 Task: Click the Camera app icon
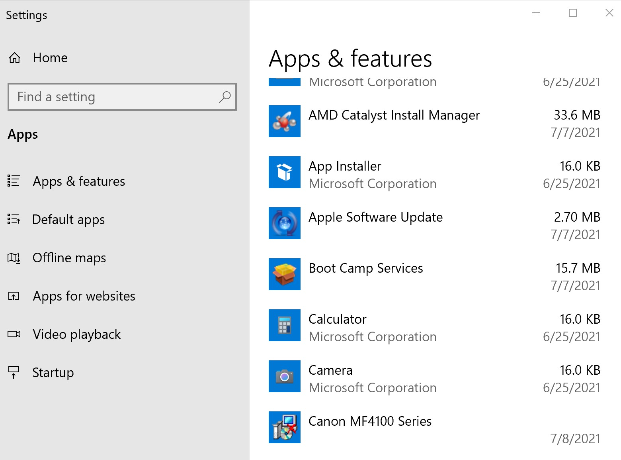coord(284,376)
